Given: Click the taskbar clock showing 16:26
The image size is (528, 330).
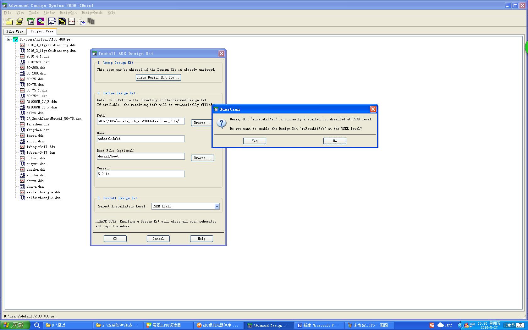Looking at the screenshot, I should (489, 325).
